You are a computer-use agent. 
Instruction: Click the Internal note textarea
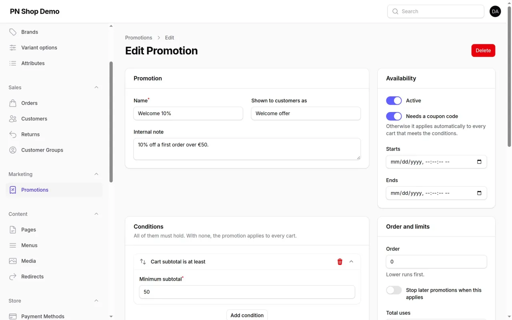[247, 149]
